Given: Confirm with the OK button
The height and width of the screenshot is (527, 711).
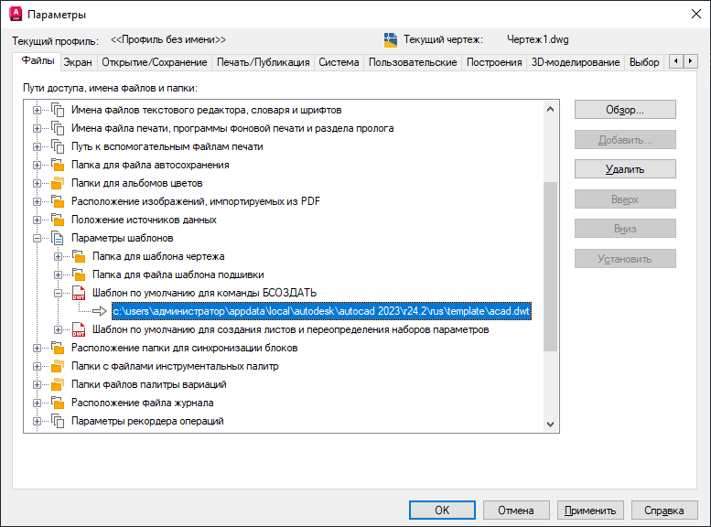Looking at the screenshot, I should tap(442, 511).
